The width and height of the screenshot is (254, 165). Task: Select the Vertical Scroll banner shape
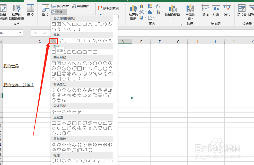74,150
